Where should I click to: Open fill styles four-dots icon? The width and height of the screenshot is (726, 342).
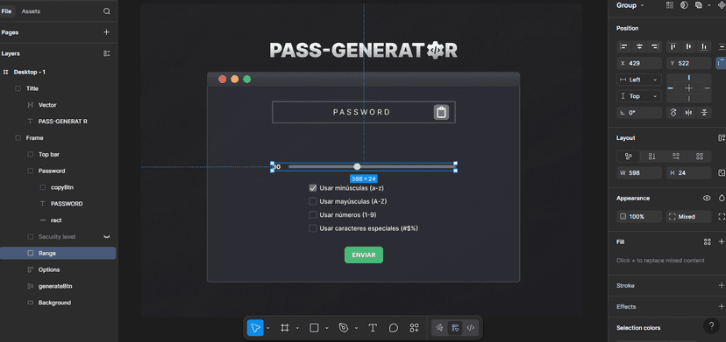707,241
